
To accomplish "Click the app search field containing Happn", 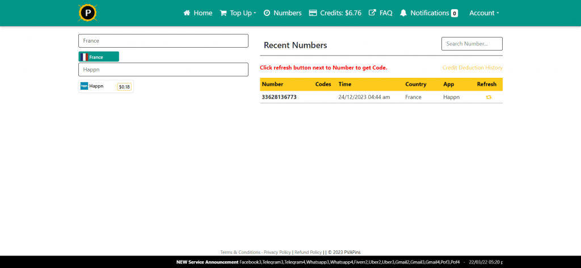I will tap(163, 69).
